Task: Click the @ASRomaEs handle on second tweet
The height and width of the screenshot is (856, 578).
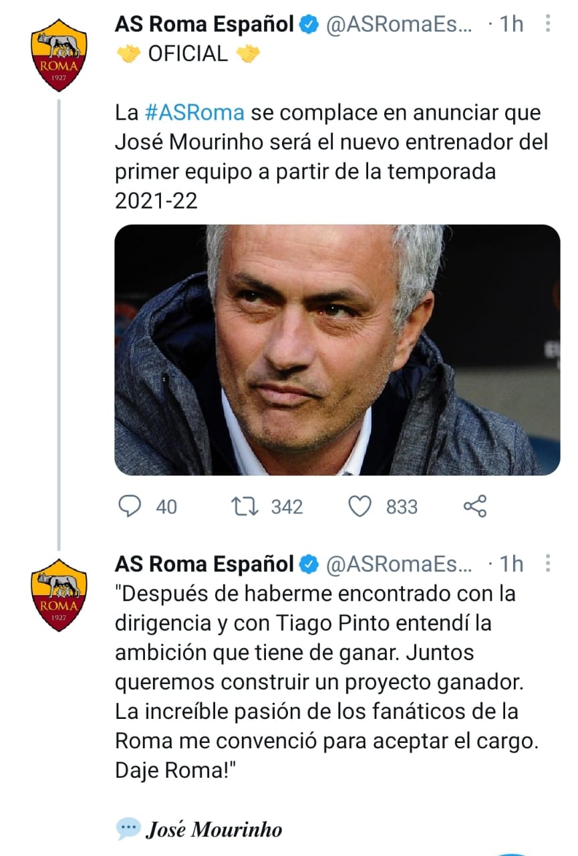Action: click(398, 564)
